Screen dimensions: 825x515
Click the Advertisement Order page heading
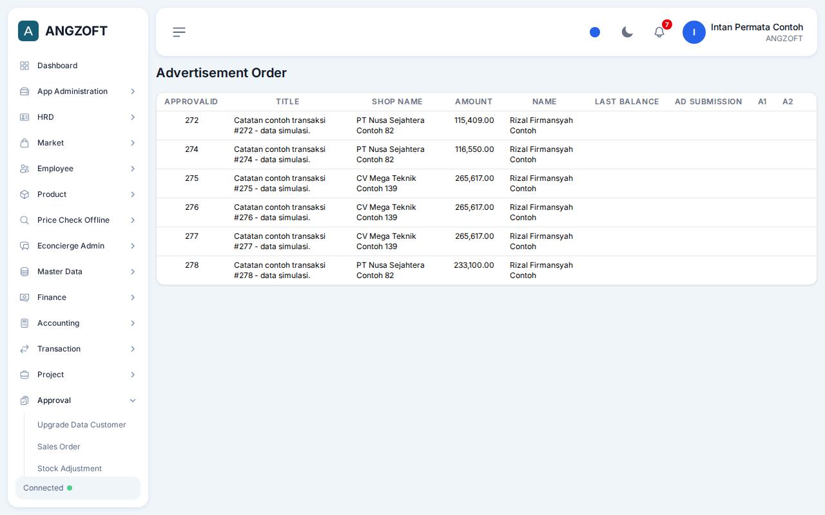coord(221,73)
